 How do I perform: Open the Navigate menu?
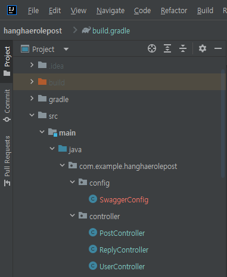(110, 11)
